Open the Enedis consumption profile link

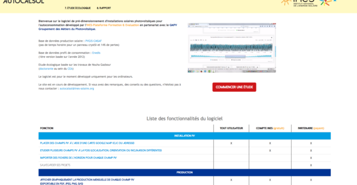[96, 53]
